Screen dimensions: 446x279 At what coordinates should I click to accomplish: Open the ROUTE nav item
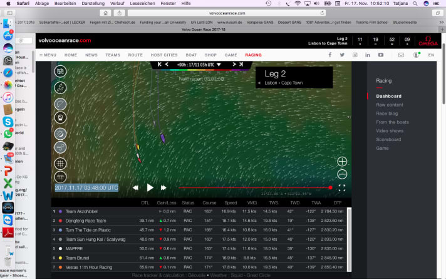click(x=135, y=55)
